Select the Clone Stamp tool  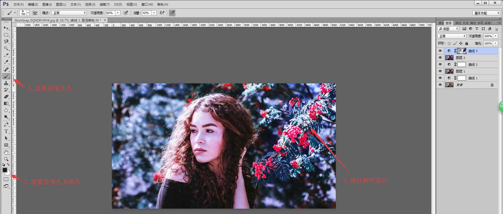coord(6,83)
